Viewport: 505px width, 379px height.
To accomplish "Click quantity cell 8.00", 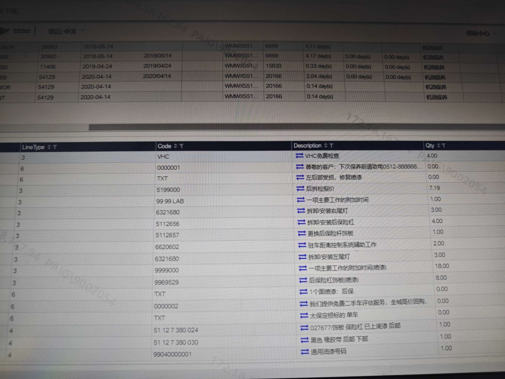I will (441, 278).
